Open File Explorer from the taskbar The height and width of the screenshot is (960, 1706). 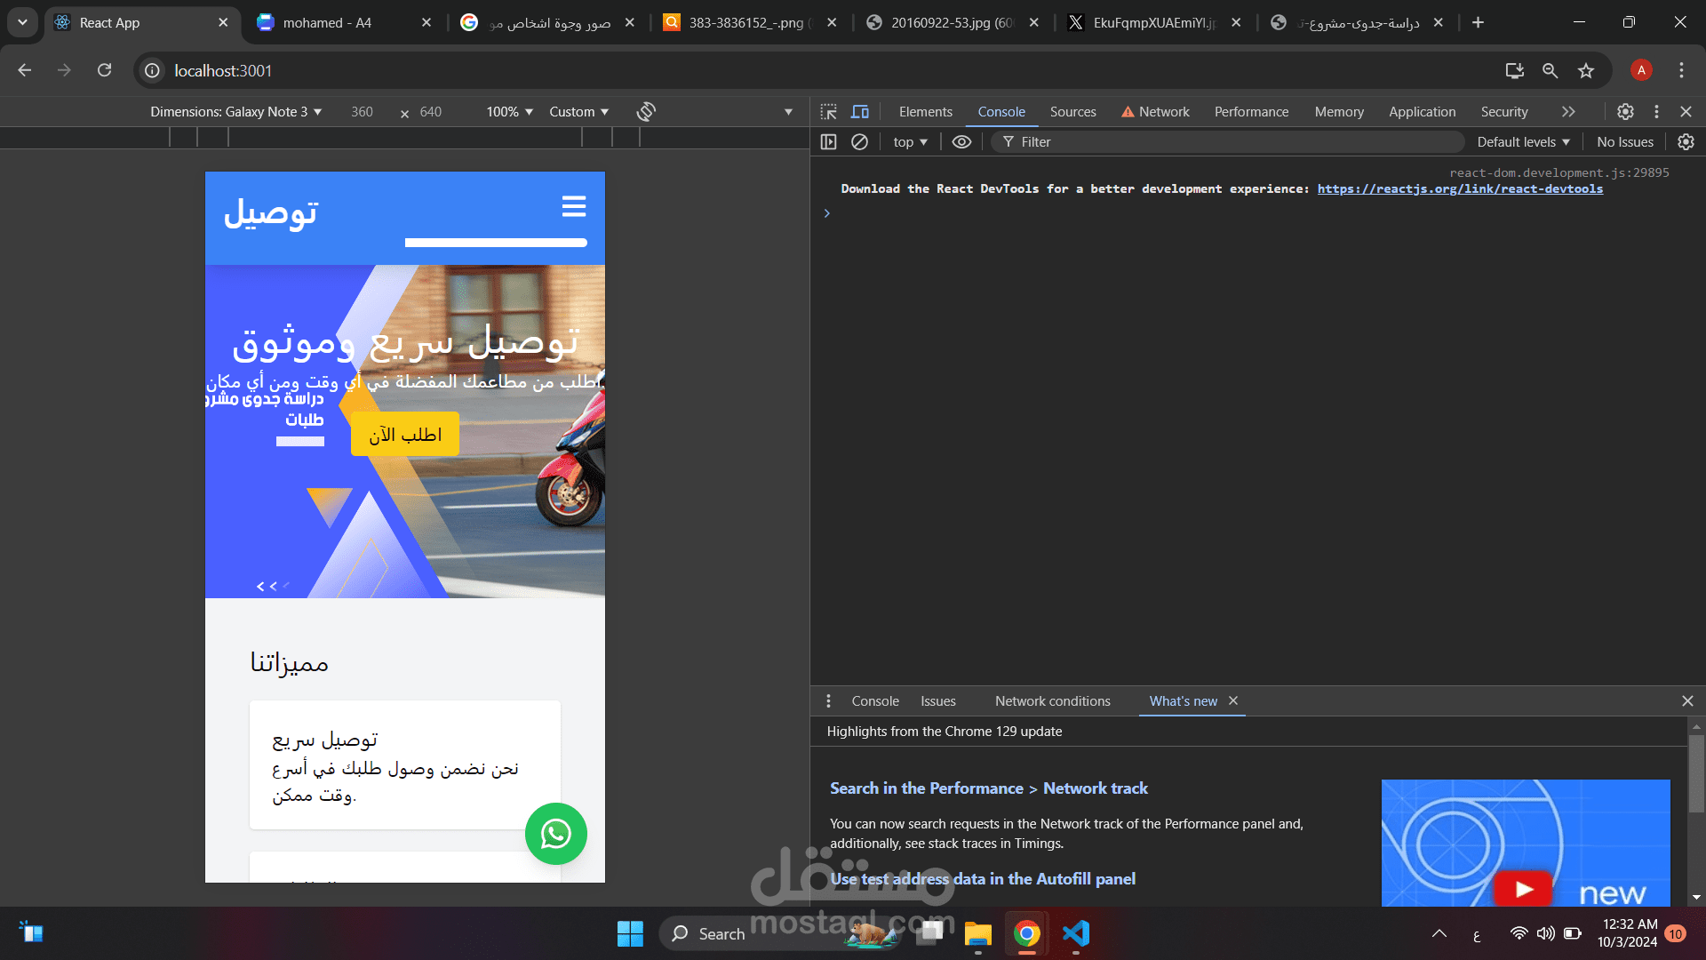pos(978,933)
